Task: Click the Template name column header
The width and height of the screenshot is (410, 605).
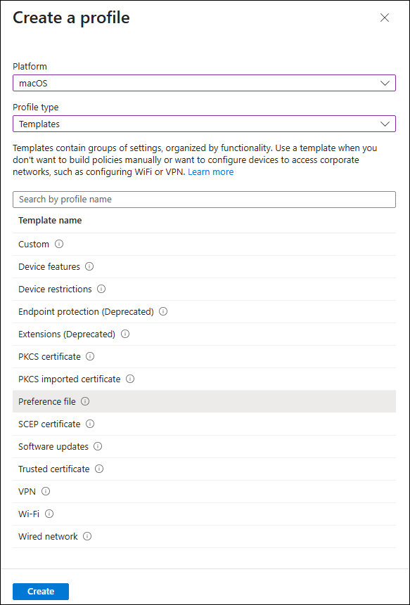Action: point(50,221)
